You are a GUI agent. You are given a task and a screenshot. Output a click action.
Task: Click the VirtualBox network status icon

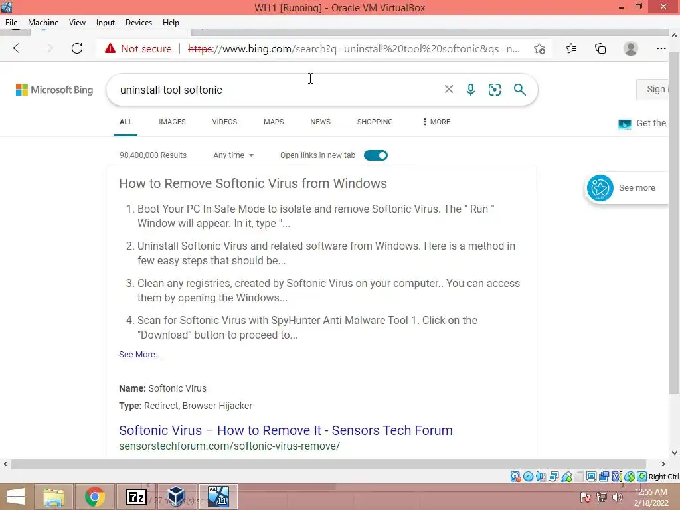(x=553, y=477)
